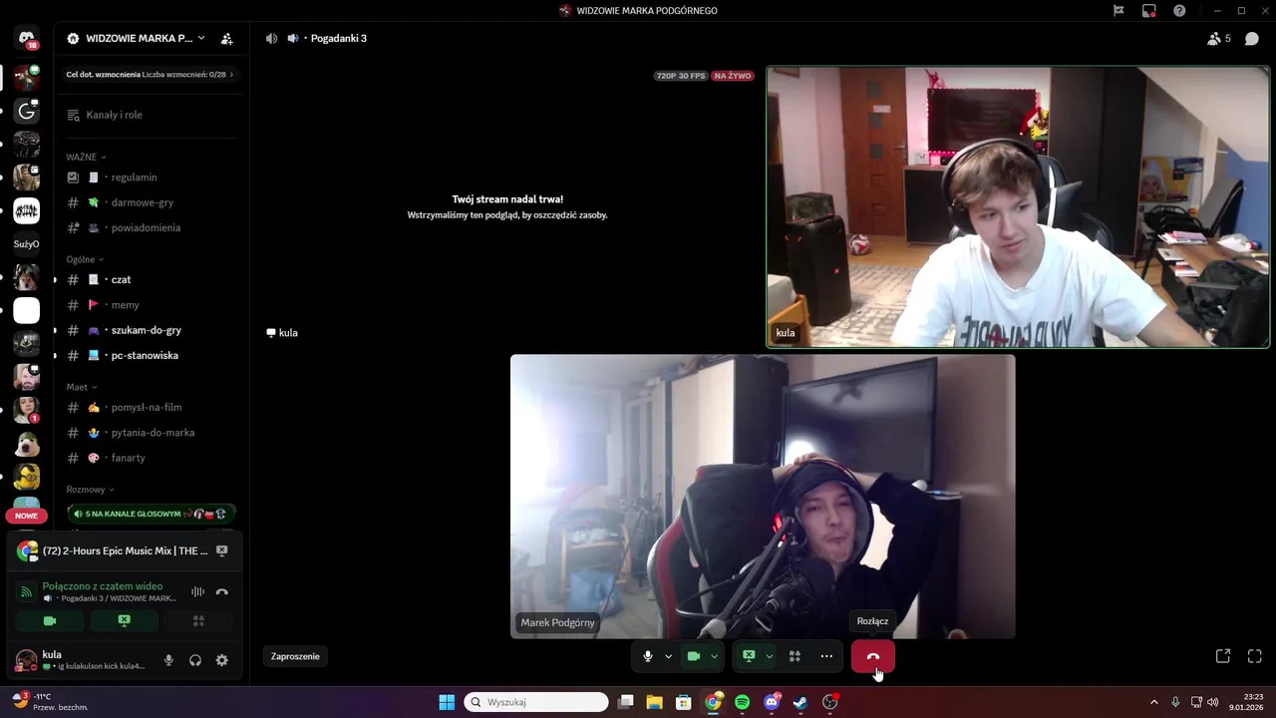Click the Windows Start button
Viewport: 1276px width, 718px height.
pyautogui.click(x=447, y=702)
